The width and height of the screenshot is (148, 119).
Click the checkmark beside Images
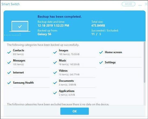coord(55,52)
